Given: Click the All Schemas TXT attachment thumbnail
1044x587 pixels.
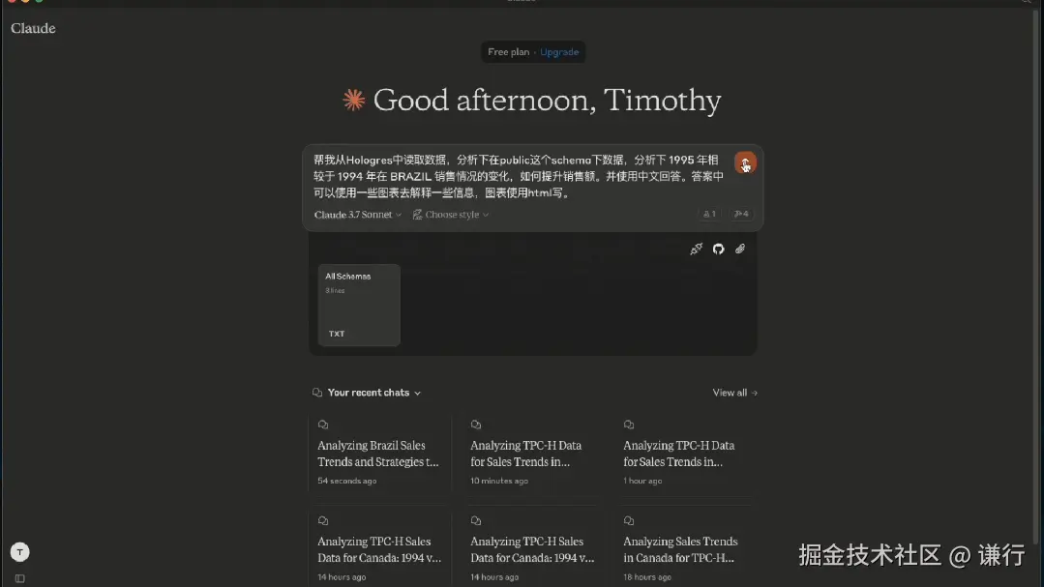Looking at the screenshot, I should (x=359, y=305).
